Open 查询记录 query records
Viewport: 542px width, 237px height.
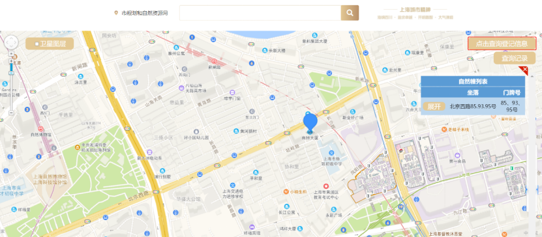pos(515,58)
